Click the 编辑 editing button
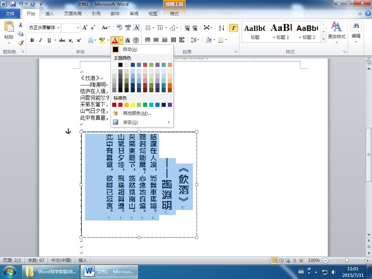Screen dimensions: 372x279 (x=356, y=32)
